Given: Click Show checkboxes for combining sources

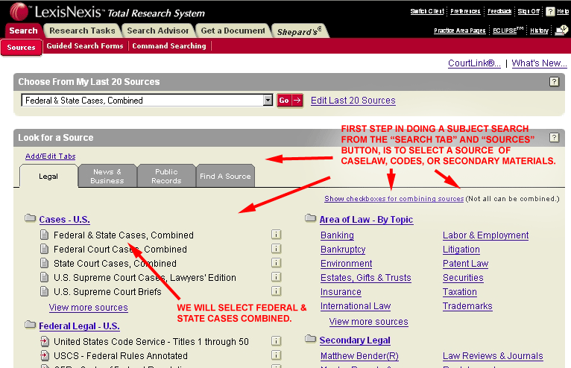Looking at the screenshot, I should click(x=394, y=199).
